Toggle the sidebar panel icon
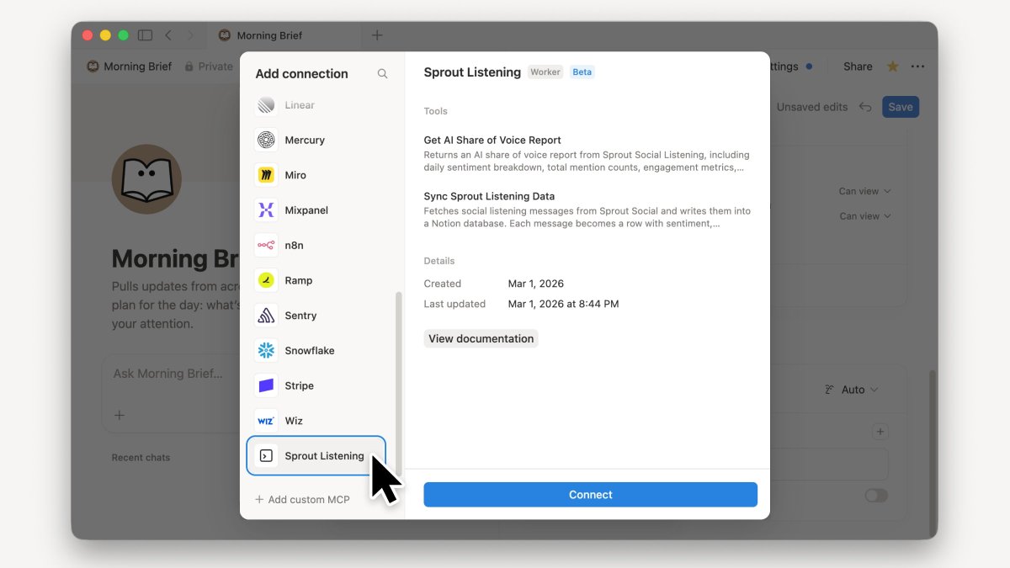The width and height of the screenshot is (1010, 568). [x=145, y=35]
